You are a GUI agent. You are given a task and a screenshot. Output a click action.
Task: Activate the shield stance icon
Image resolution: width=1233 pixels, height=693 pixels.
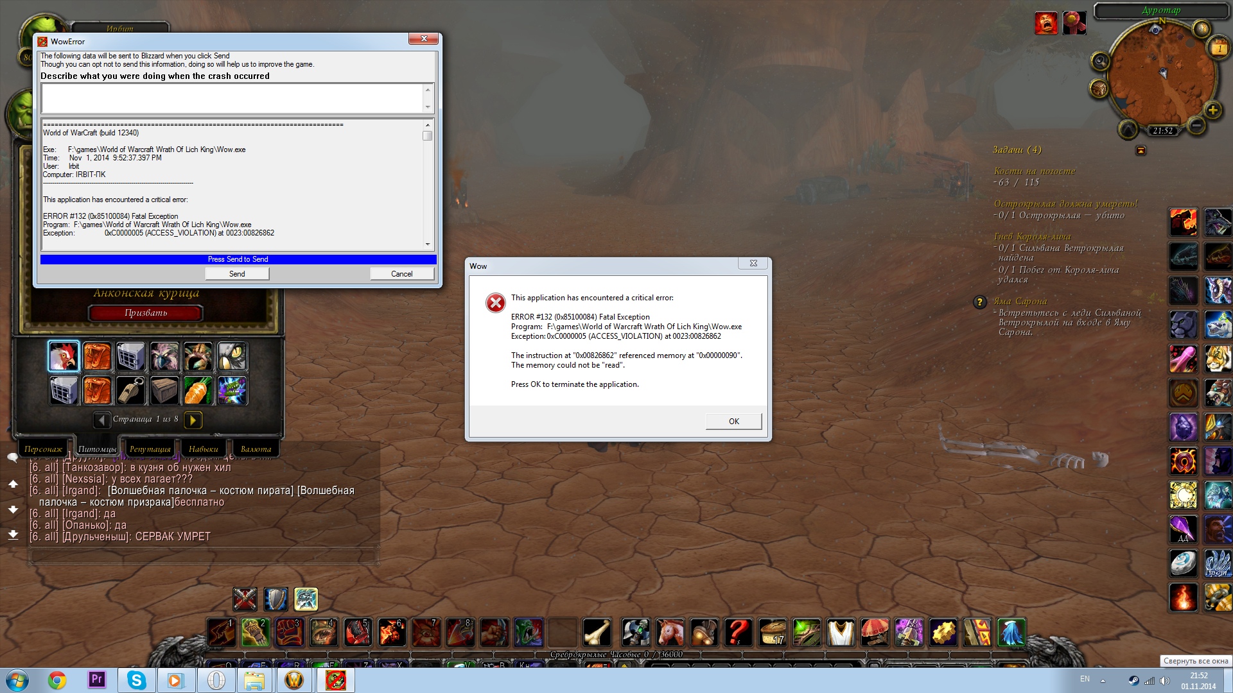point(275,599)
